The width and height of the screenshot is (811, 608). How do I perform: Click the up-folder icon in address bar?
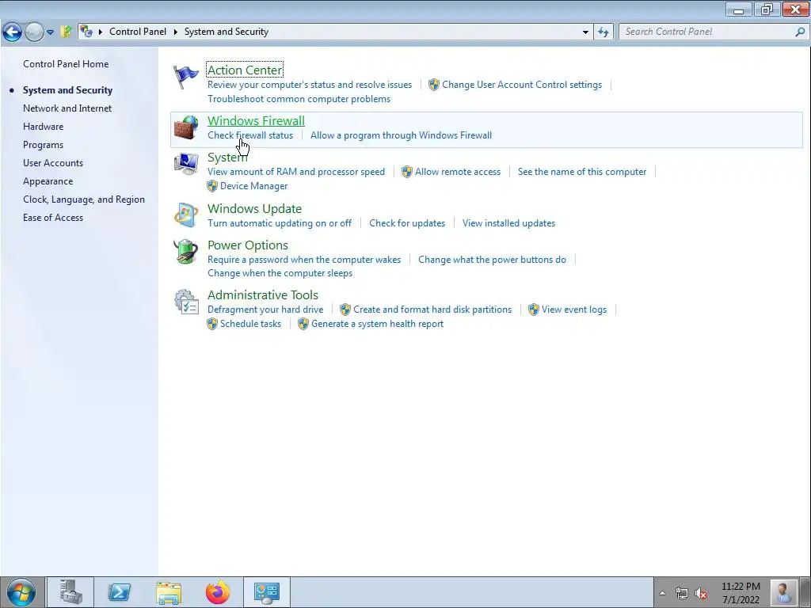click(x=66, y=32)
